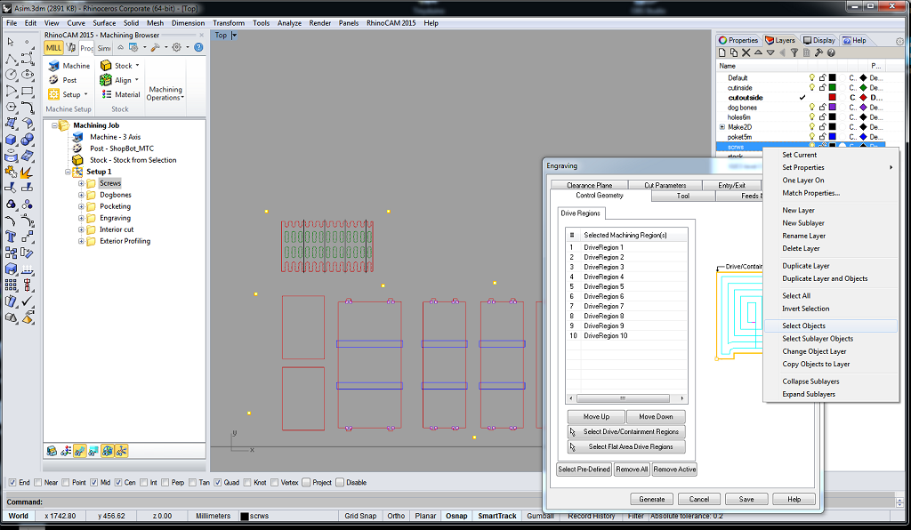Switch to the Cut Parameters tab
This screenshot has width=911, height=530.
pyautogui.click(x=665, y=185)
